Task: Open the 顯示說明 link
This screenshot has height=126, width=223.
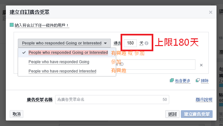Action: 204,100
